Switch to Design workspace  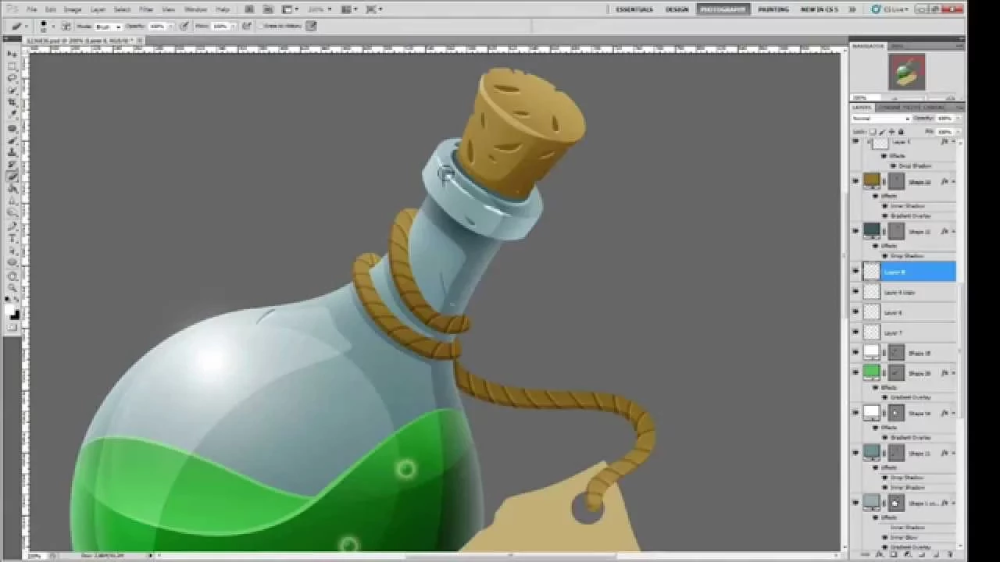tap(677, 9)
